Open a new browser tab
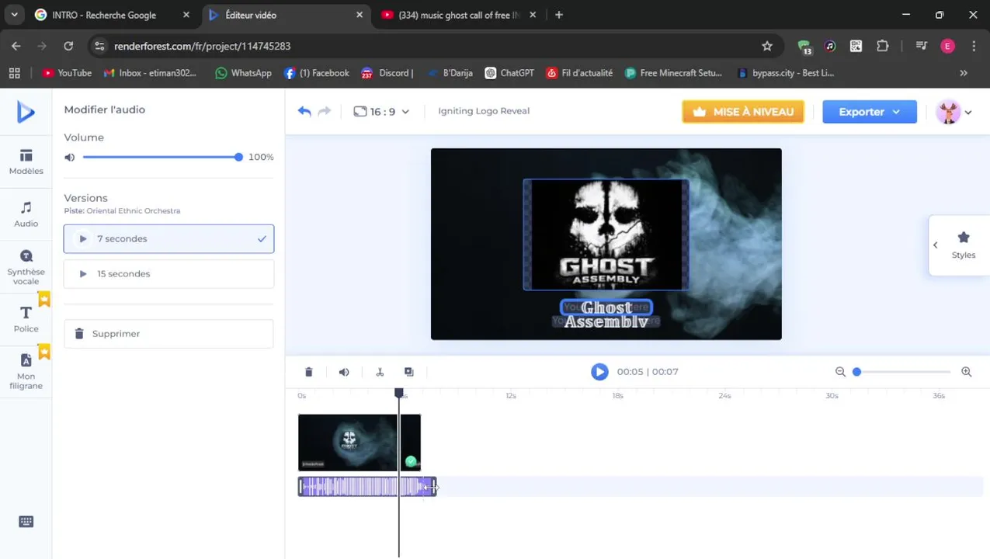Image resolution: width=990 pixels, height=559 pixels. point(559,15)
